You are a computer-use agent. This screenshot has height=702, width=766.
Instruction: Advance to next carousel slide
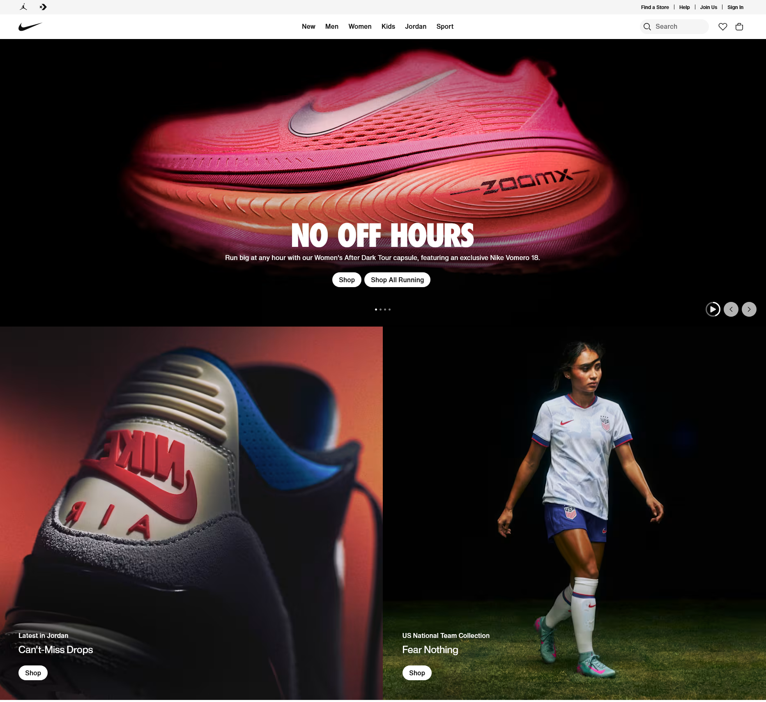pos(749,309)
